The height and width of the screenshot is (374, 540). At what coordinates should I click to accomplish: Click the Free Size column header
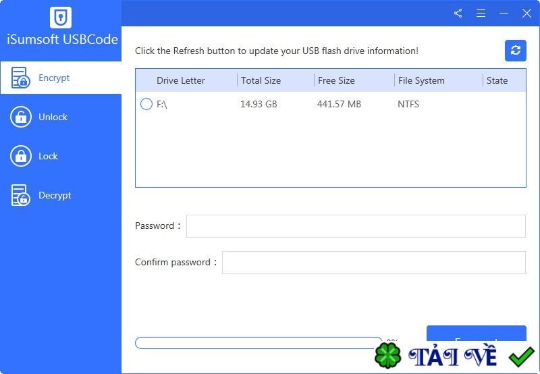pyautogui.click(x=336, y=80)
